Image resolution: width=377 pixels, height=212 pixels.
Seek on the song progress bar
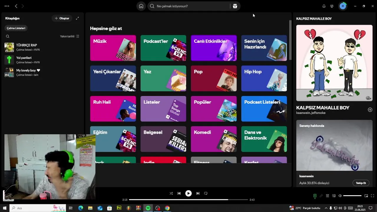(x=188, y=200)
